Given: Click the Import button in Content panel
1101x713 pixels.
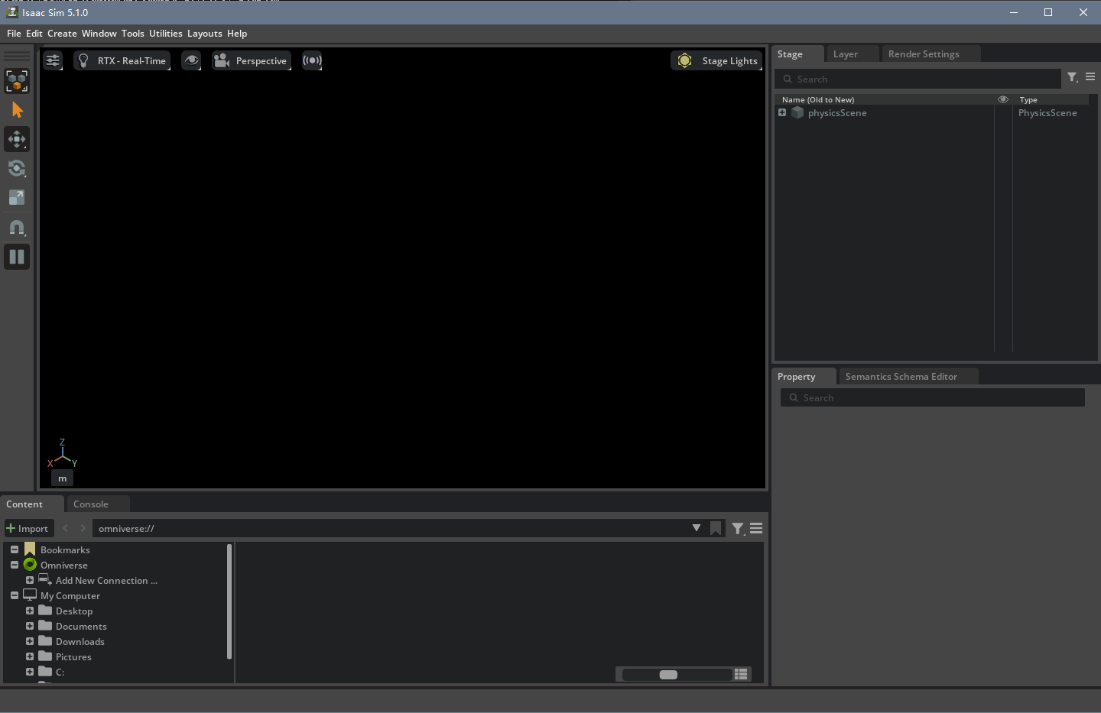Looking at the screenshot, I should point(28,528).
